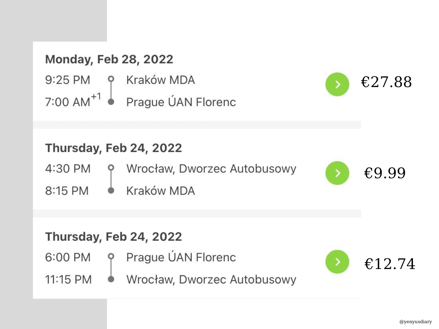Open the €9.99 trip green arrow
This screenshot has width=439, height=329.
(x=337, y=173)
